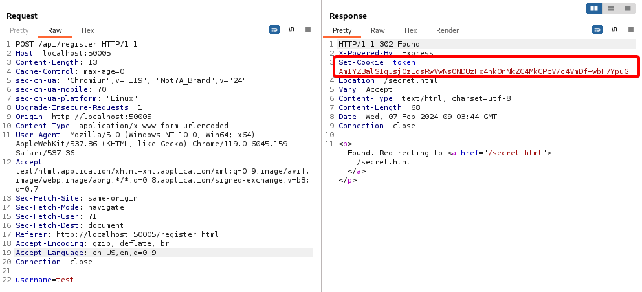
Task: Open the Response panel hamburger menu
Action: [631, 30]
